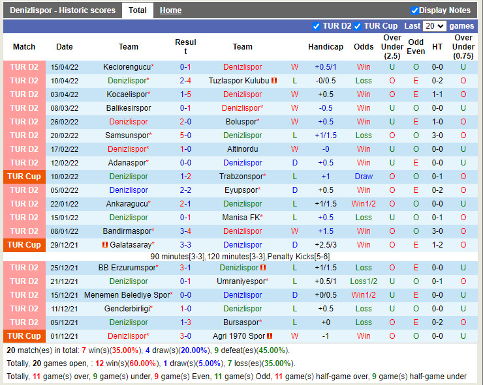Uncheck the TUR D2 league filter

point(317,26)
